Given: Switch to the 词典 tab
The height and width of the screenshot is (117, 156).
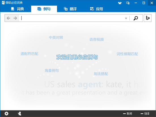Looking at the screenshot, I should pos(18,9).
